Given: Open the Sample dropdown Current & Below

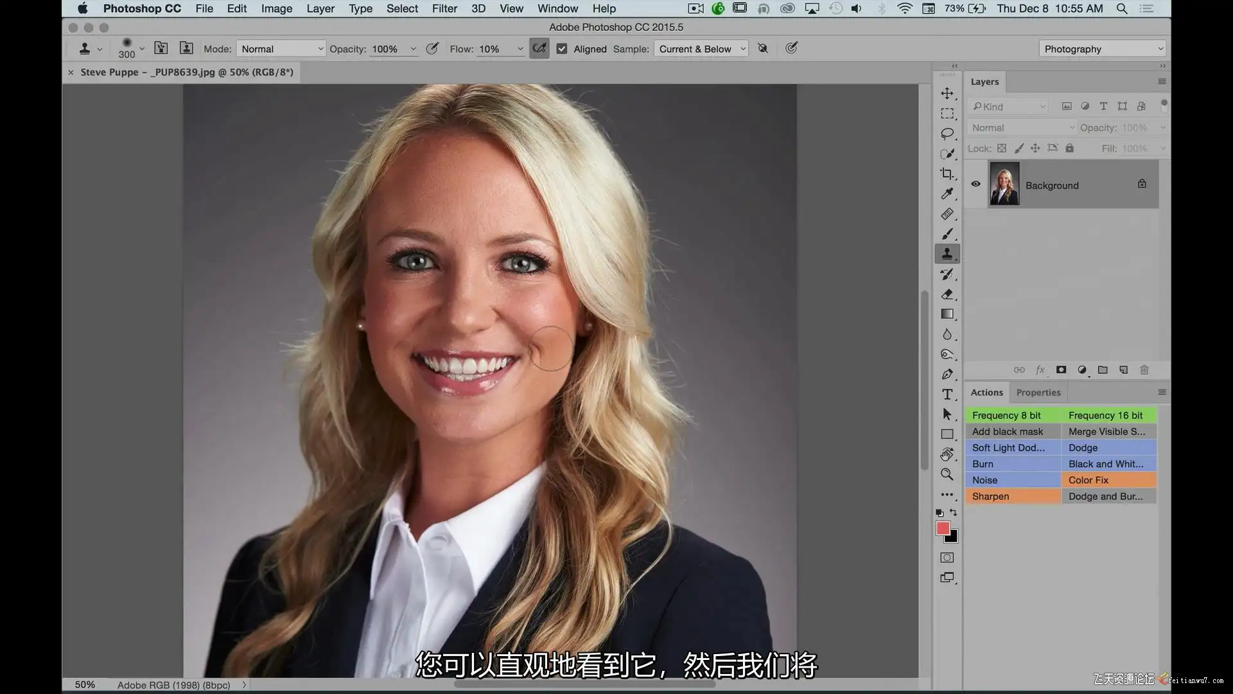Looking at the screenshot, I should pyautogui.click(x=701, y=49).
